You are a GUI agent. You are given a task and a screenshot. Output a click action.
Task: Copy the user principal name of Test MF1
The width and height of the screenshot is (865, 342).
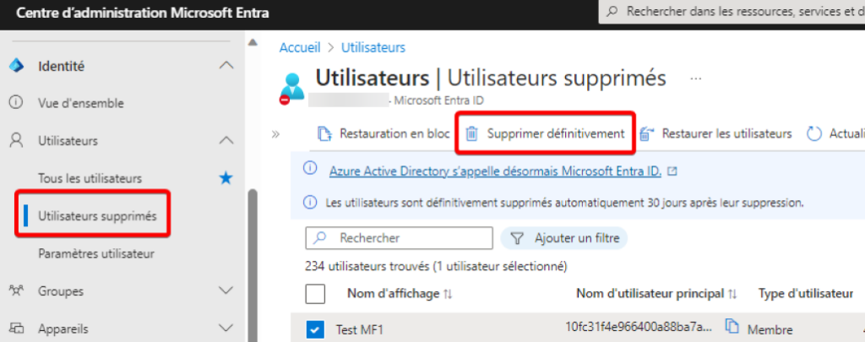tap(732, 326)
